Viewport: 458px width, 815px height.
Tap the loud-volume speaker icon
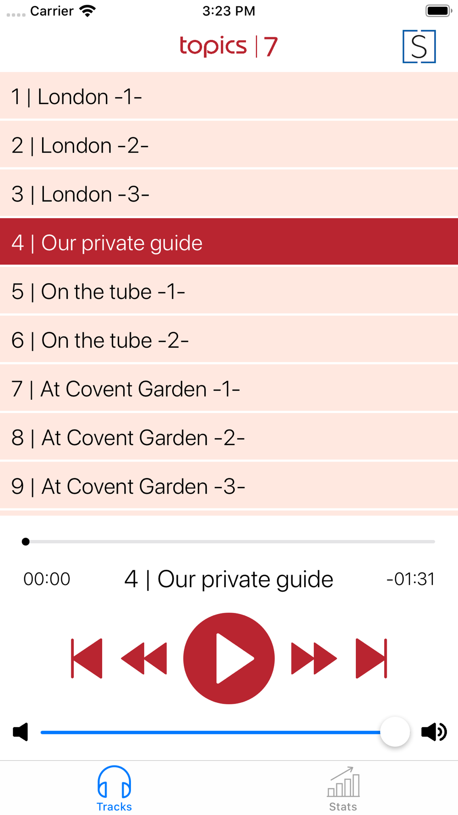click(434, 732)
